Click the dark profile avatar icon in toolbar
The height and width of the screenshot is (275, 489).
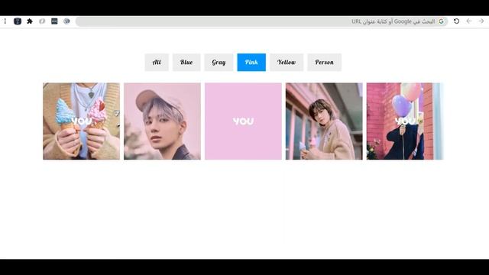[18, 21]
